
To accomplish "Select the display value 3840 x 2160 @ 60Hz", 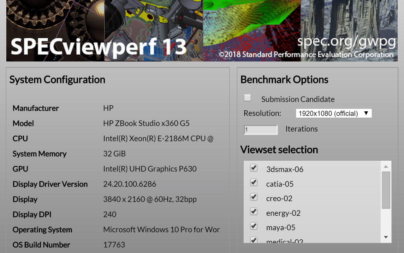I will point(150,199).
